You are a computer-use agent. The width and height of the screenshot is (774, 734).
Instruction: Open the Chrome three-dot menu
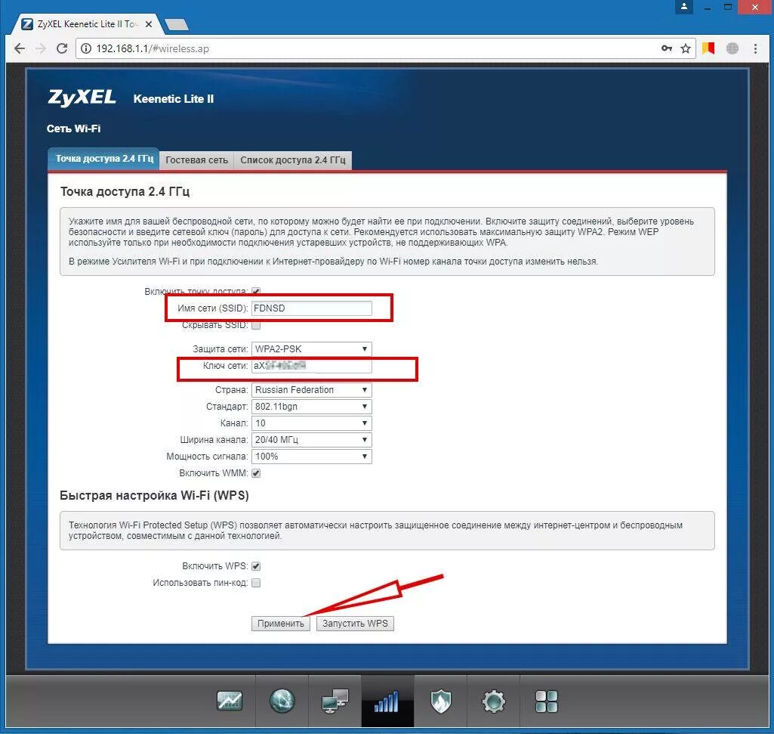click(x=755, y=48)
